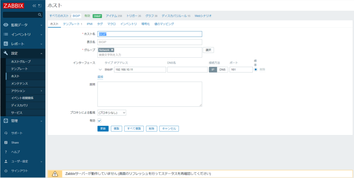Expand the SNMP interface row chevron
This screenshot has height=178, width=354.
click(x=100, y=69)
